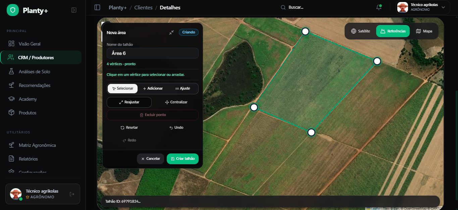Minimize the Nova área panel
The height and width of the screenshot is (210, 458).
171,32
